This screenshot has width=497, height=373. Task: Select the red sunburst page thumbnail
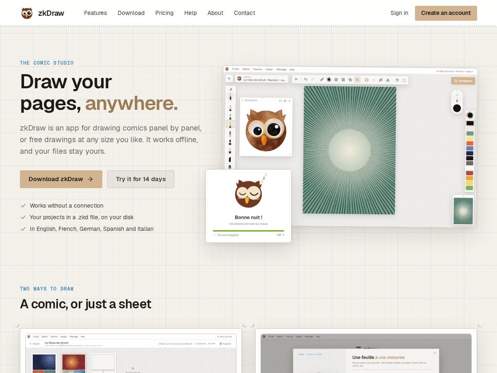73,363
